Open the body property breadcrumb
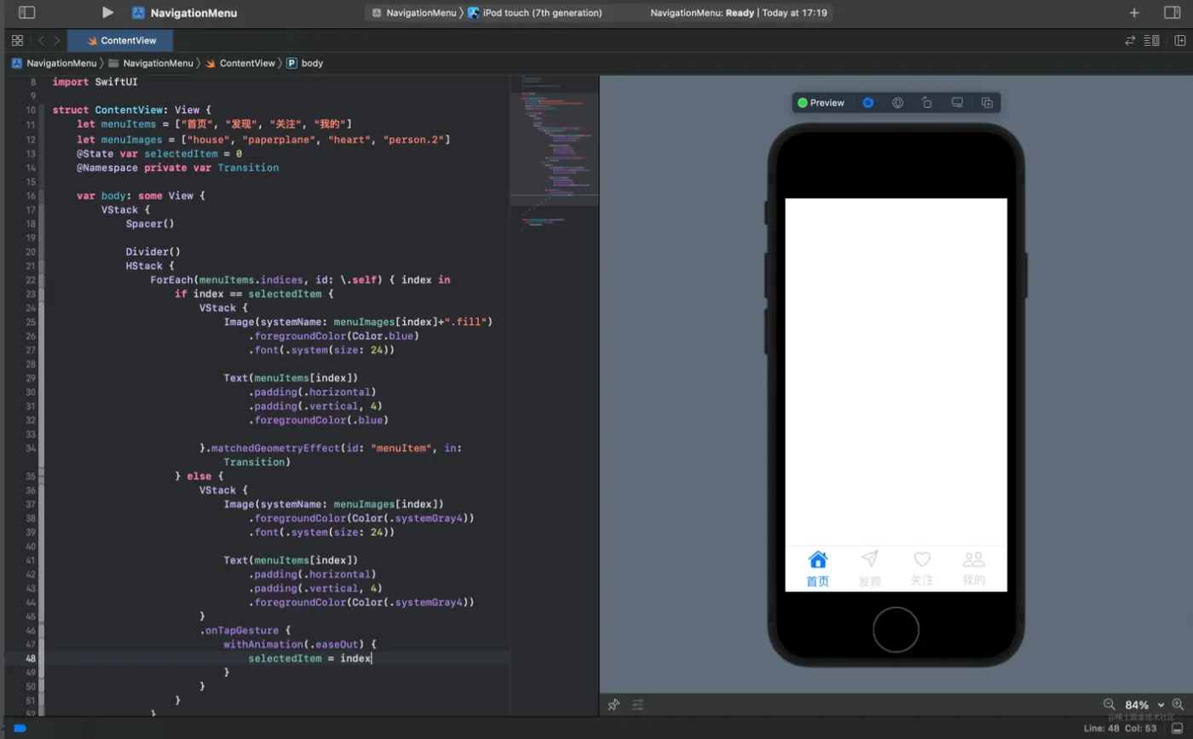This screenshot has height=739, width=1193. click(305, 63)
